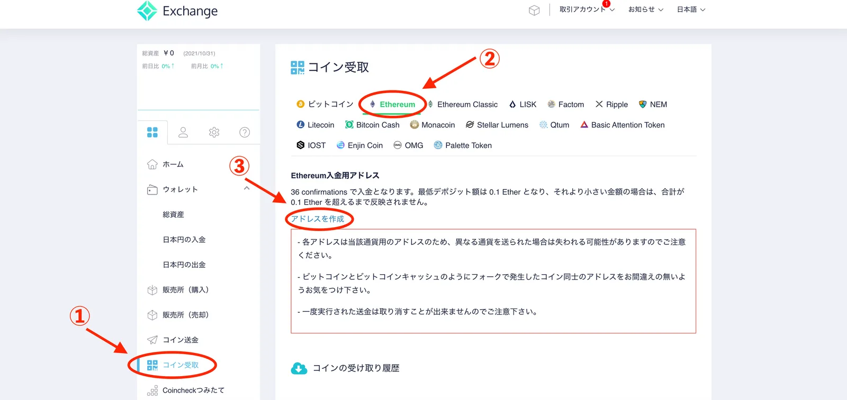
Task: Click the OMG coin icon
Action: [398, 145]
